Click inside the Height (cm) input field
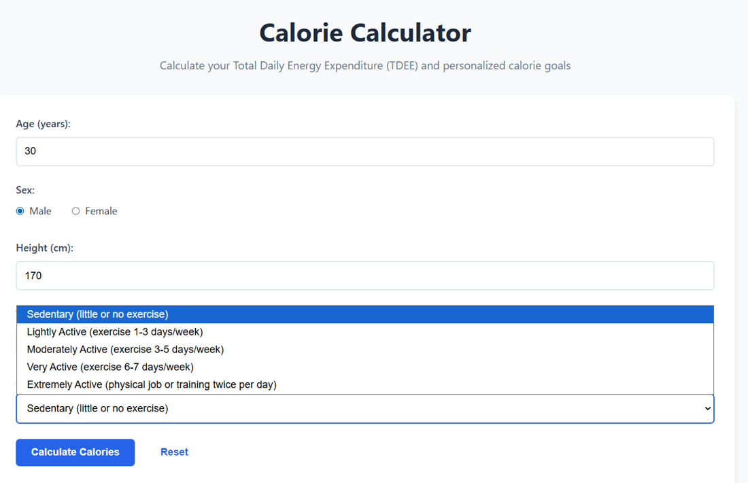This screenshot has width=748, height=483. [364, 276]
